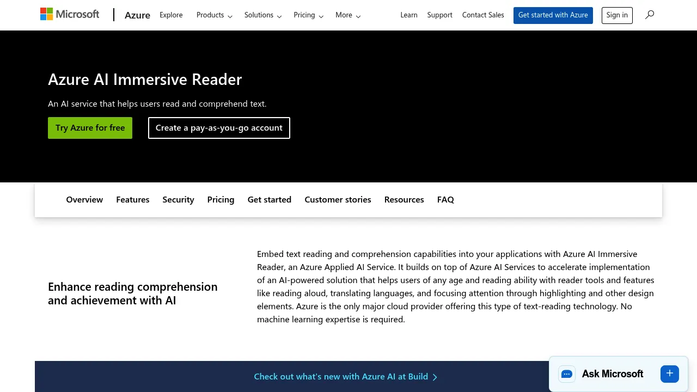697x392 pixels.
Task: Expand the Pricing dropdown in the top navigation
Action: pos(309,15)
